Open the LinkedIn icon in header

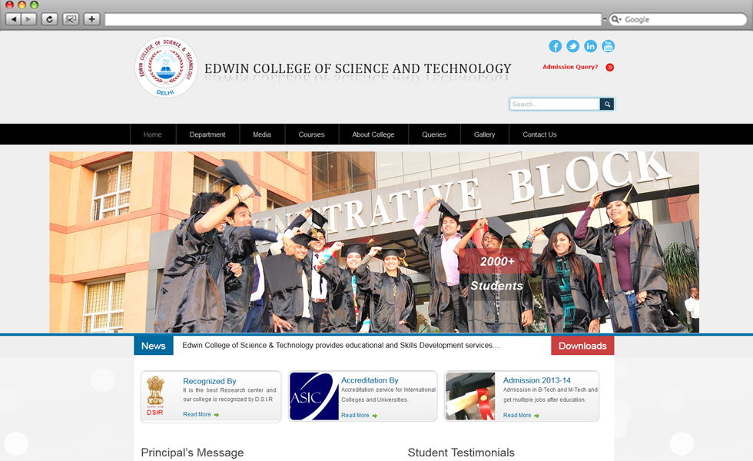point(590,46)
